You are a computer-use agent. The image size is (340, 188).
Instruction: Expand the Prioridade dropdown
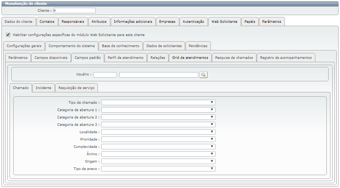click(158, 139)
